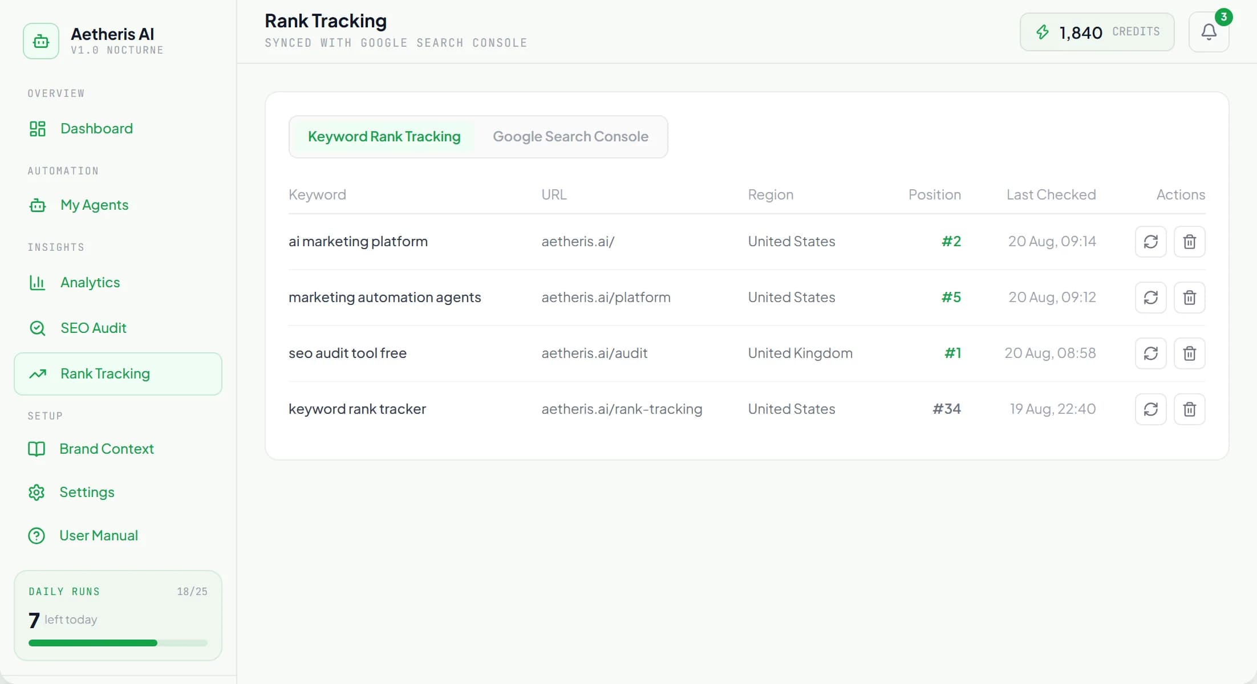Viewport: 1257px width, 684px height.
Task: Open Analytics from the sidebar
Action: pos(118,283)
